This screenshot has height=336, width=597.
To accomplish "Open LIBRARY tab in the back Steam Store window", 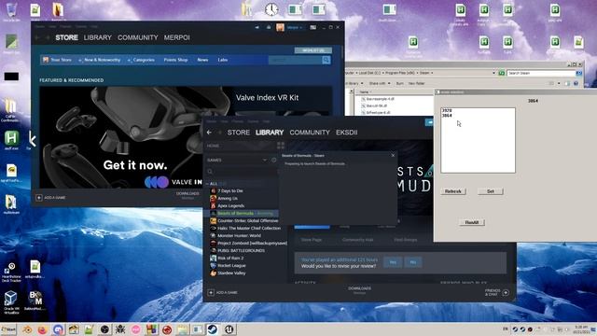I will coord(97,37).
